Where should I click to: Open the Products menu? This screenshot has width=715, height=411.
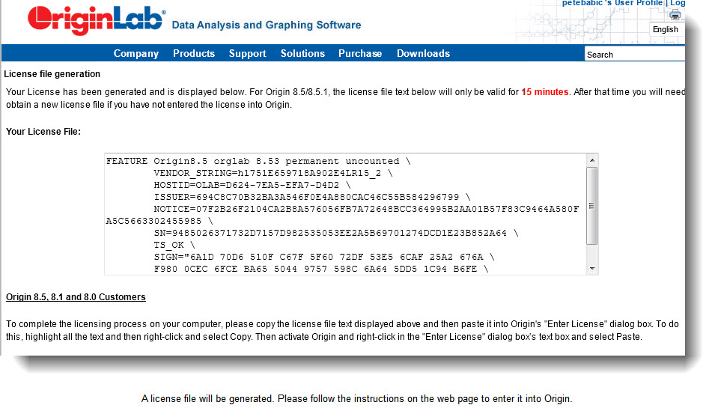pos(194,53)
